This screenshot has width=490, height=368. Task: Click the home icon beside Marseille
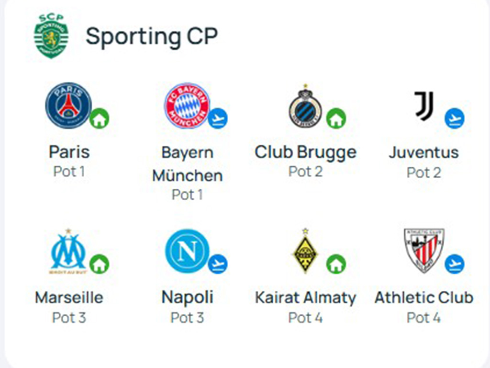pyautogui.click(x=100, y=264)
